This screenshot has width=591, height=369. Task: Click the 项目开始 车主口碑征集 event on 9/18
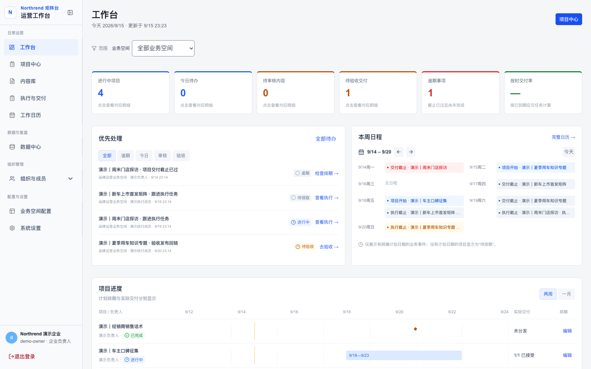tap(424, 201)
